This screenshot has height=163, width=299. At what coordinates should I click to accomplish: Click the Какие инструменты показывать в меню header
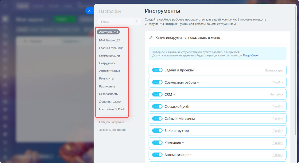click(x=188, y=38)
